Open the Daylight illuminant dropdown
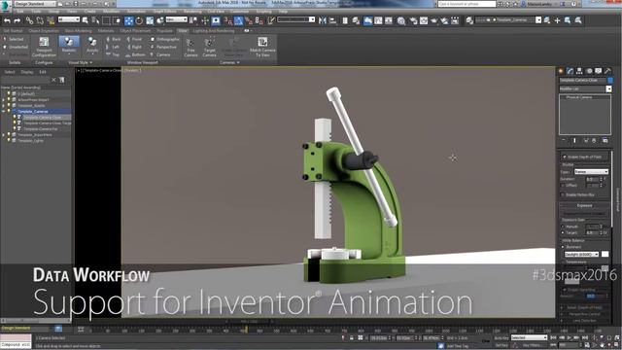622x350 pixels. (581, 254)
